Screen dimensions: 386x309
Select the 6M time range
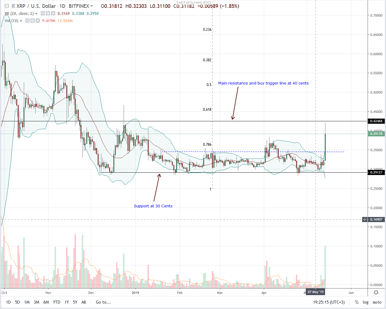(46, 302)
